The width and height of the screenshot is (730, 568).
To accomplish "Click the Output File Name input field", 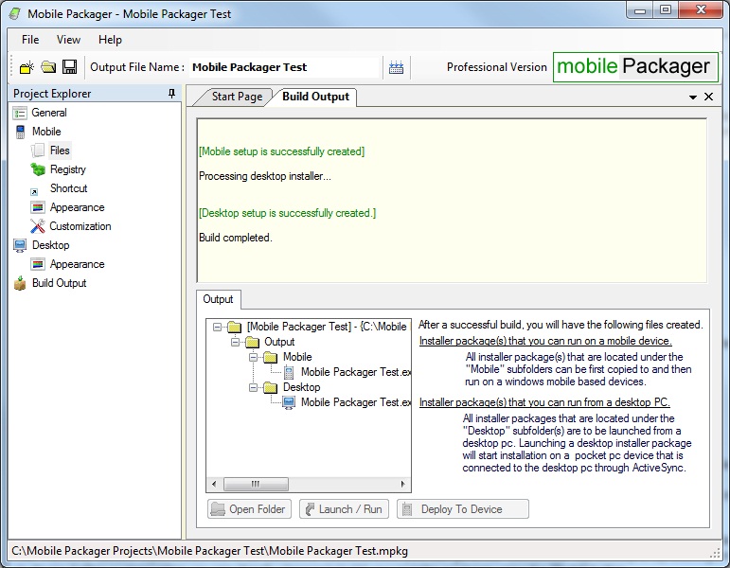I will [x=284, y=67].
